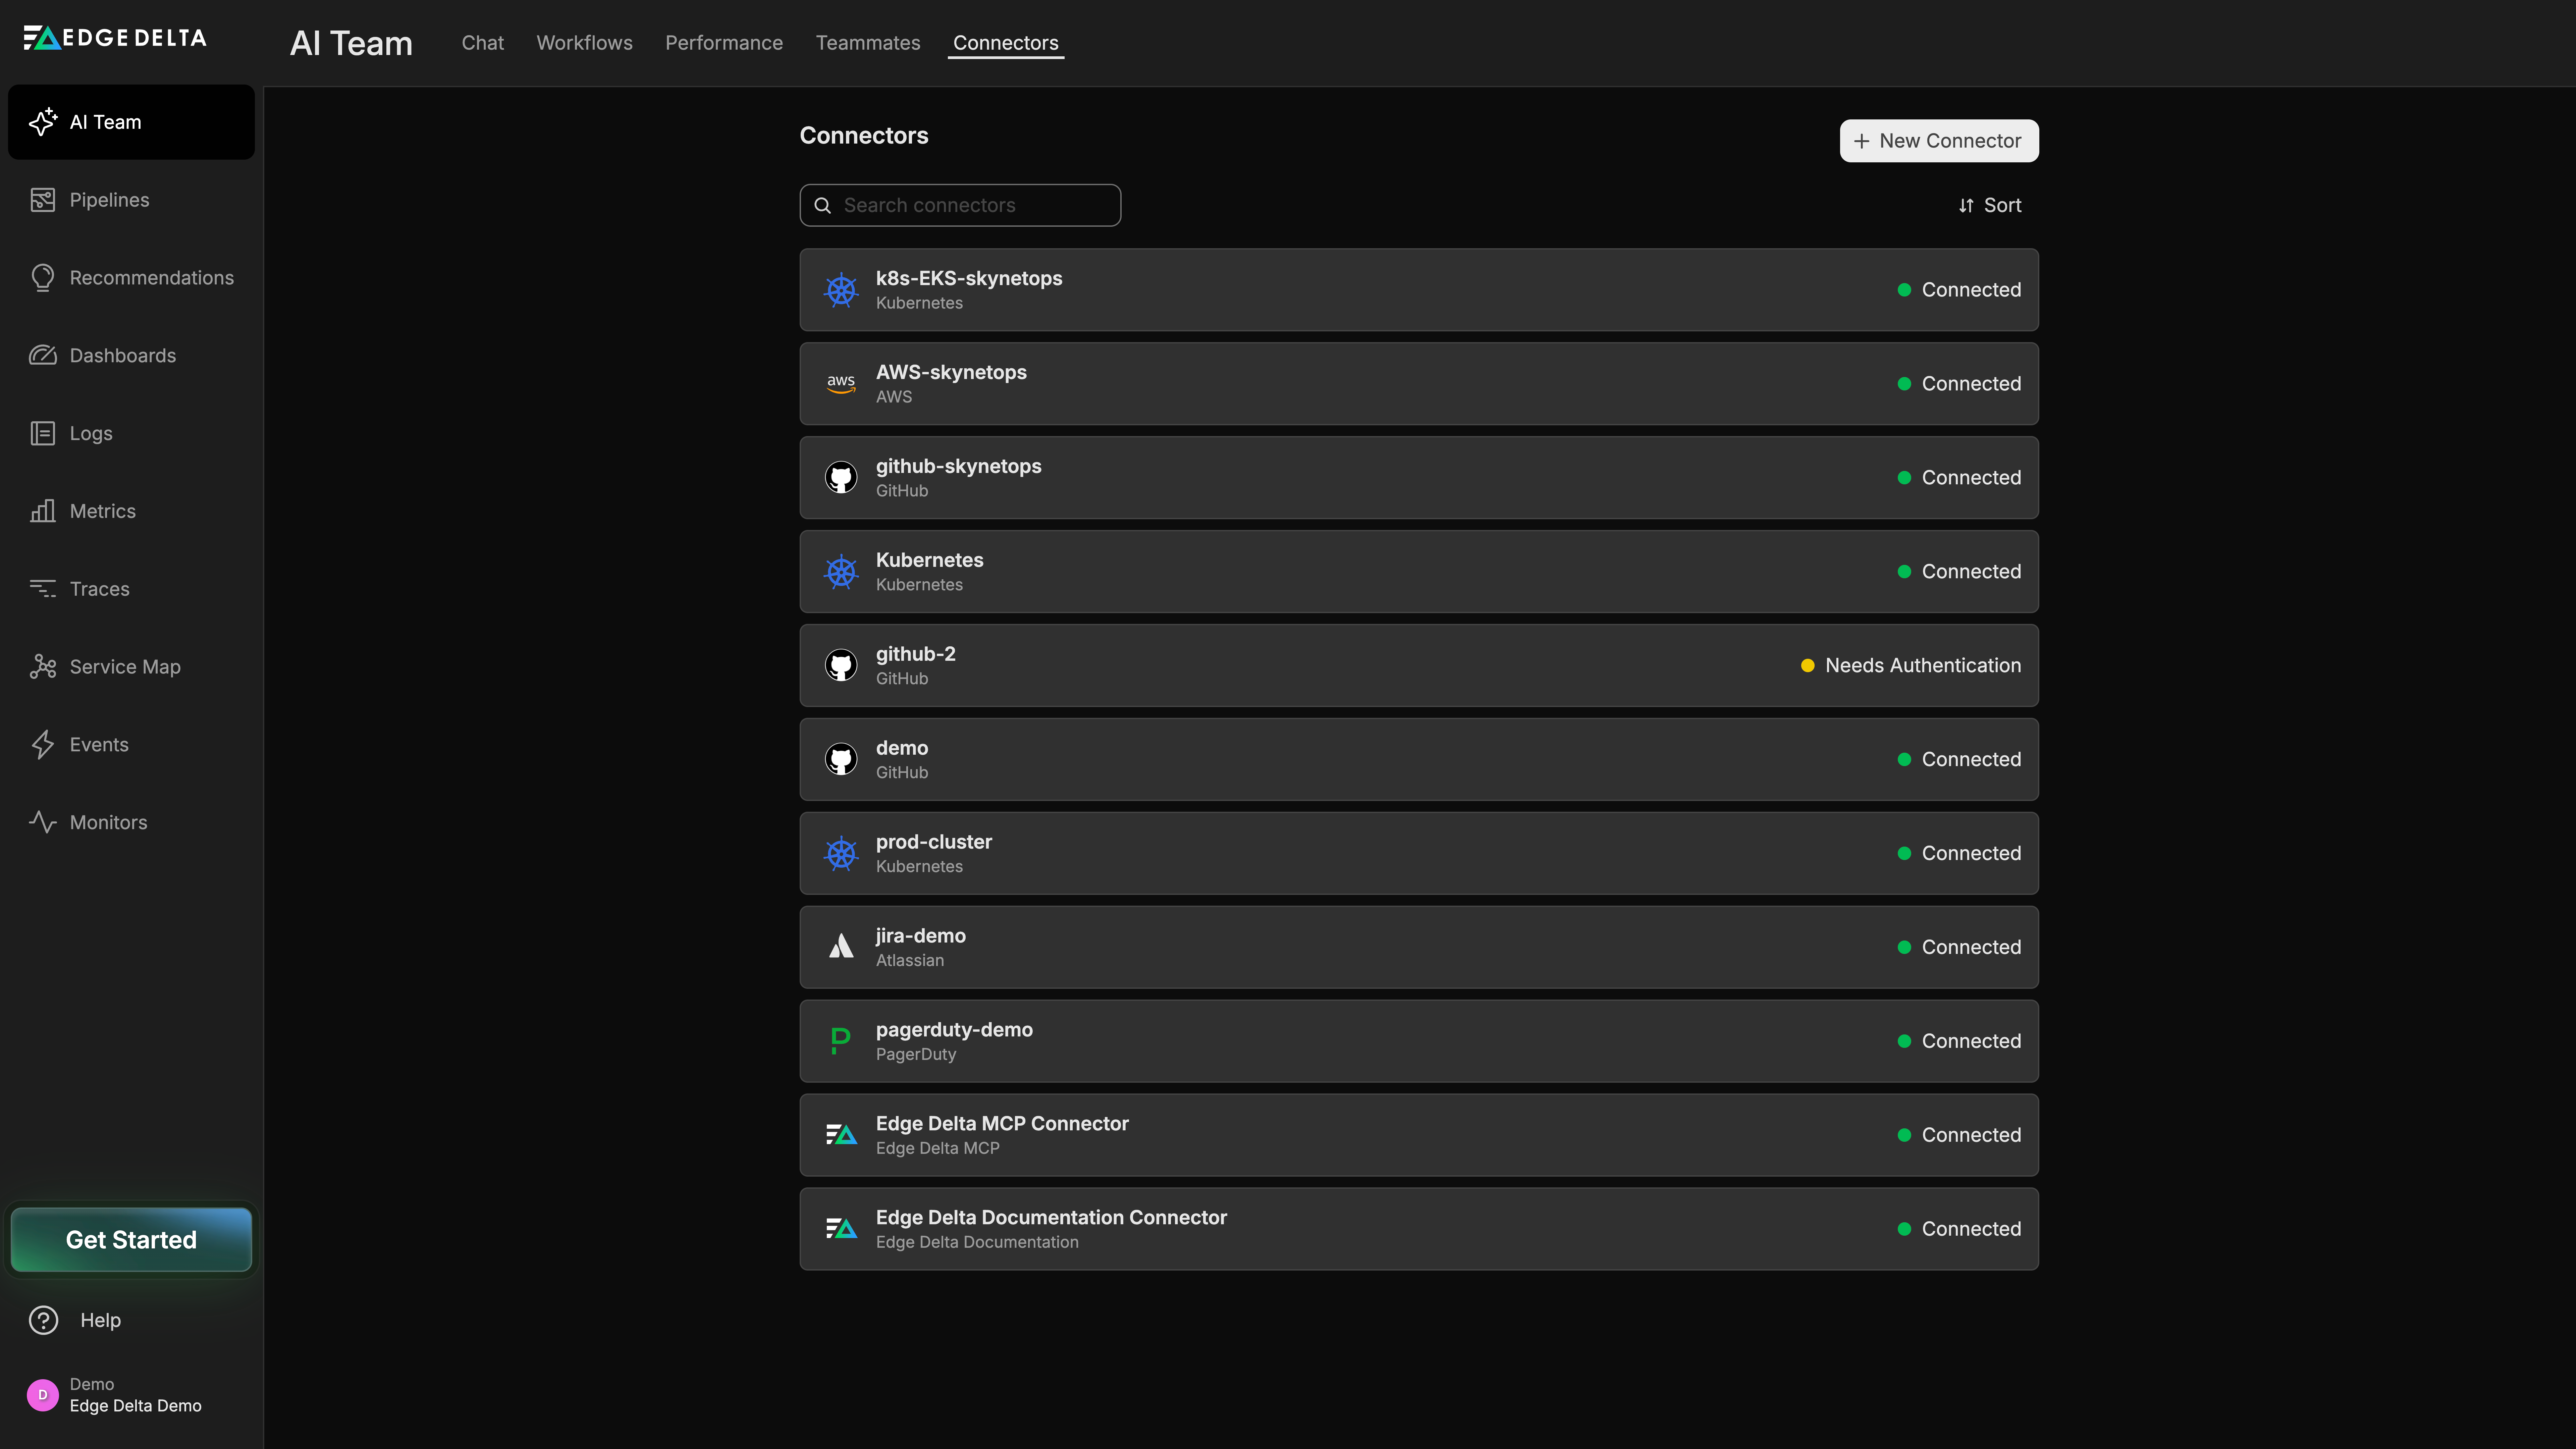The image size is (2576, 1449).
Task: Click the Metrics bar chart icon
Action: [43, 511]
